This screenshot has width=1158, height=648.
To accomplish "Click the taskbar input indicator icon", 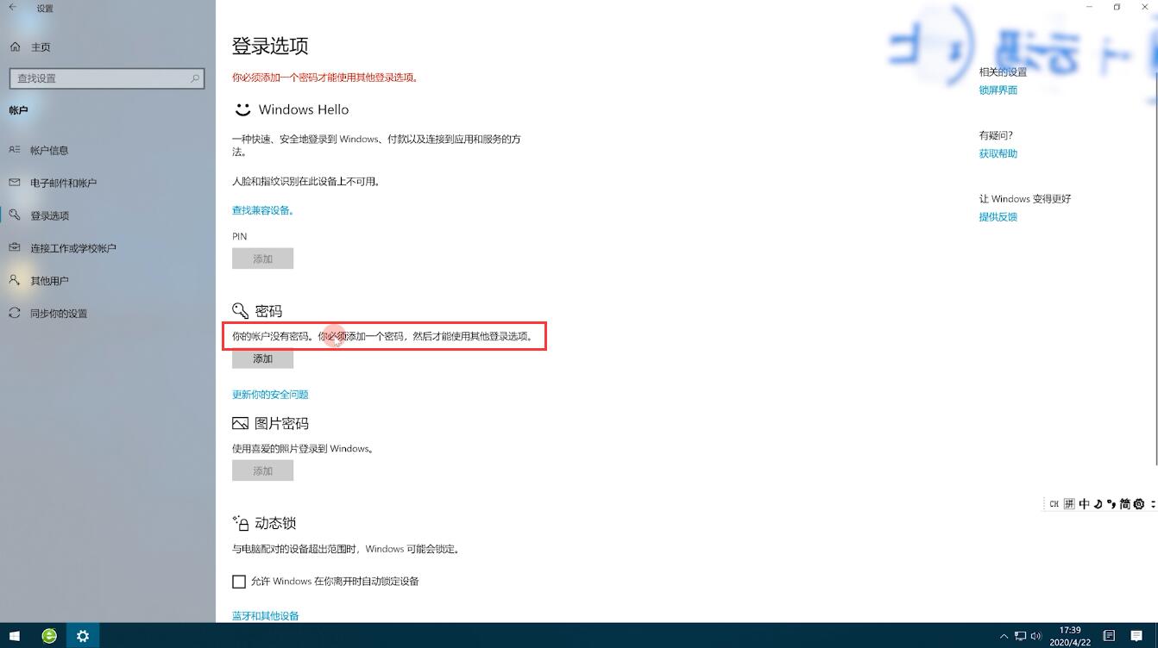I will pos(1109,636).
